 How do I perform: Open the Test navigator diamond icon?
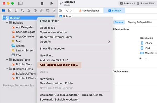click(x=35, y=10)
